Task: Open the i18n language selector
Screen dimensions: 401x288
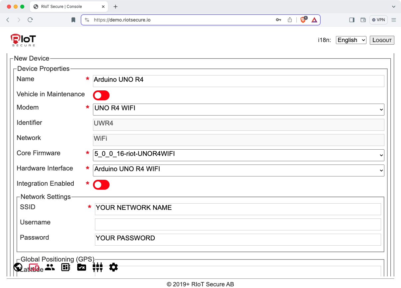Action: pyautogui.click(x=351, y=40)
